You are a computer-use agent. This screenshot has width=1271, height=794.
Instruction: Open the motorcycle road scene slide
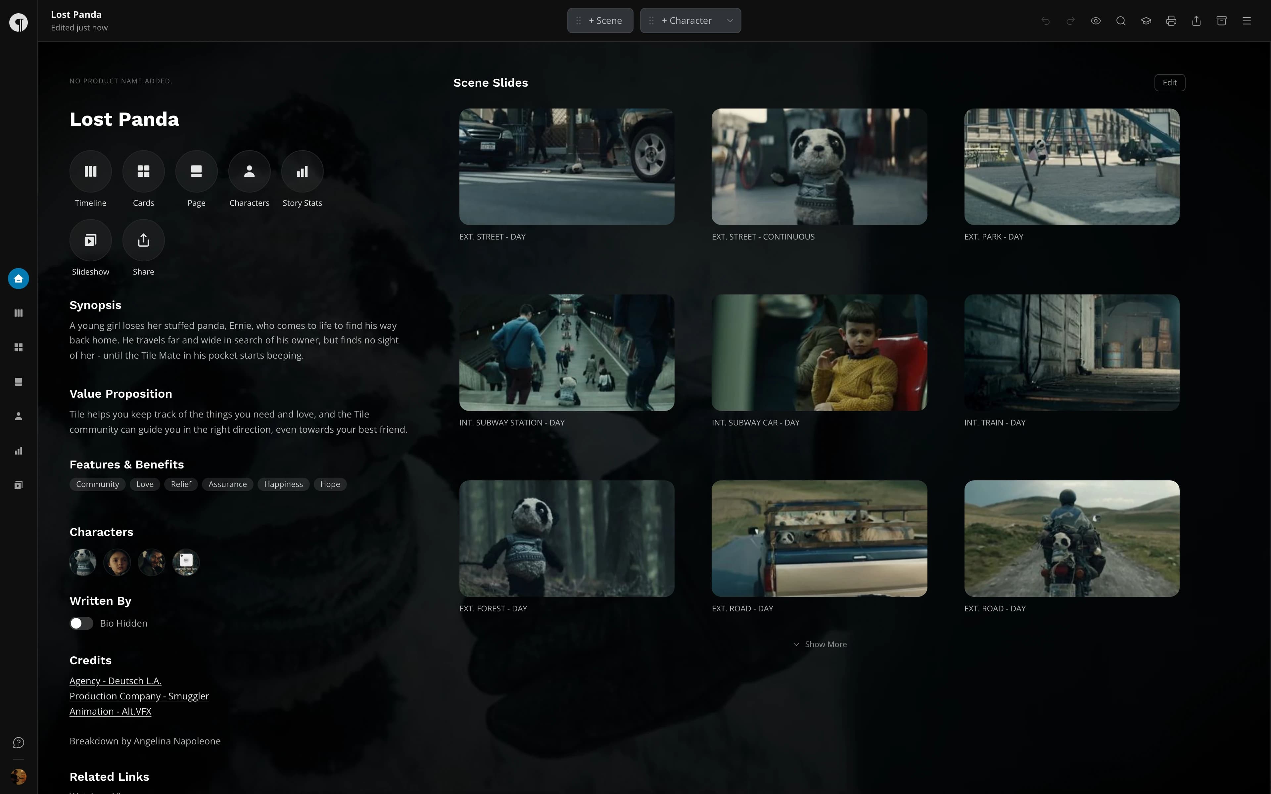point(1072,538)
